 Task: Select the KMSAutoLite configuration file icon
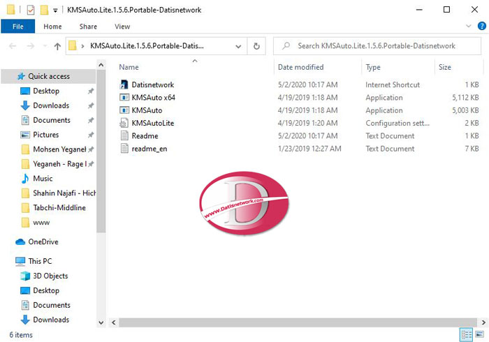124,123
